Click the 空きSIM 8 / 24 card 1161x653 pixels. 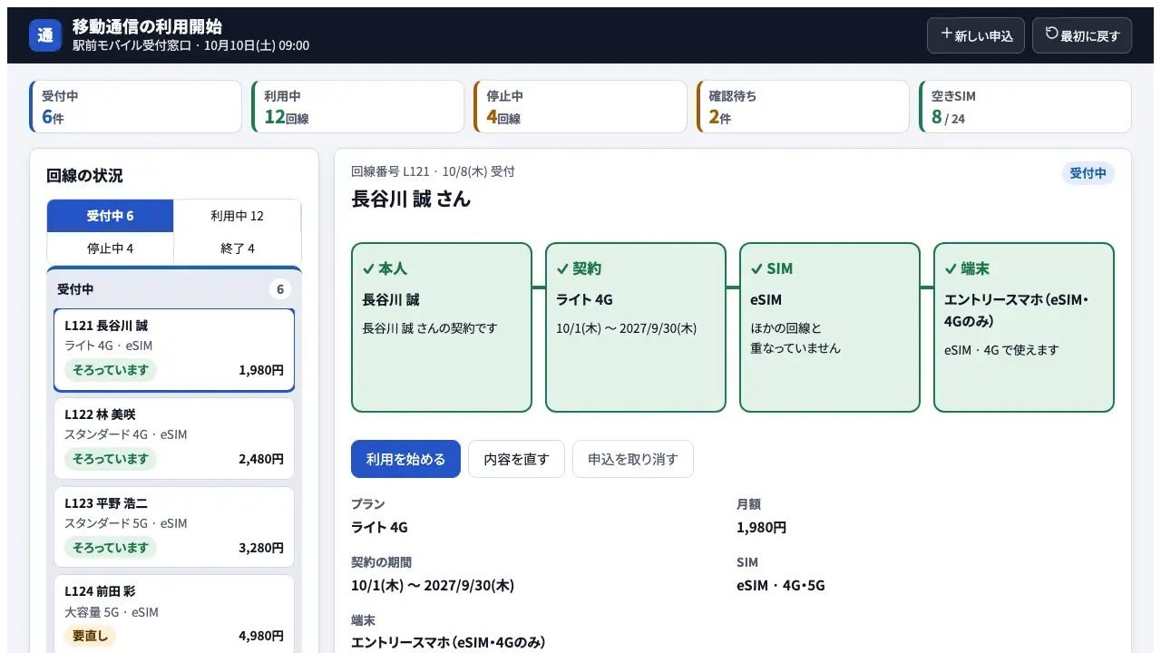coord(1025,106)
